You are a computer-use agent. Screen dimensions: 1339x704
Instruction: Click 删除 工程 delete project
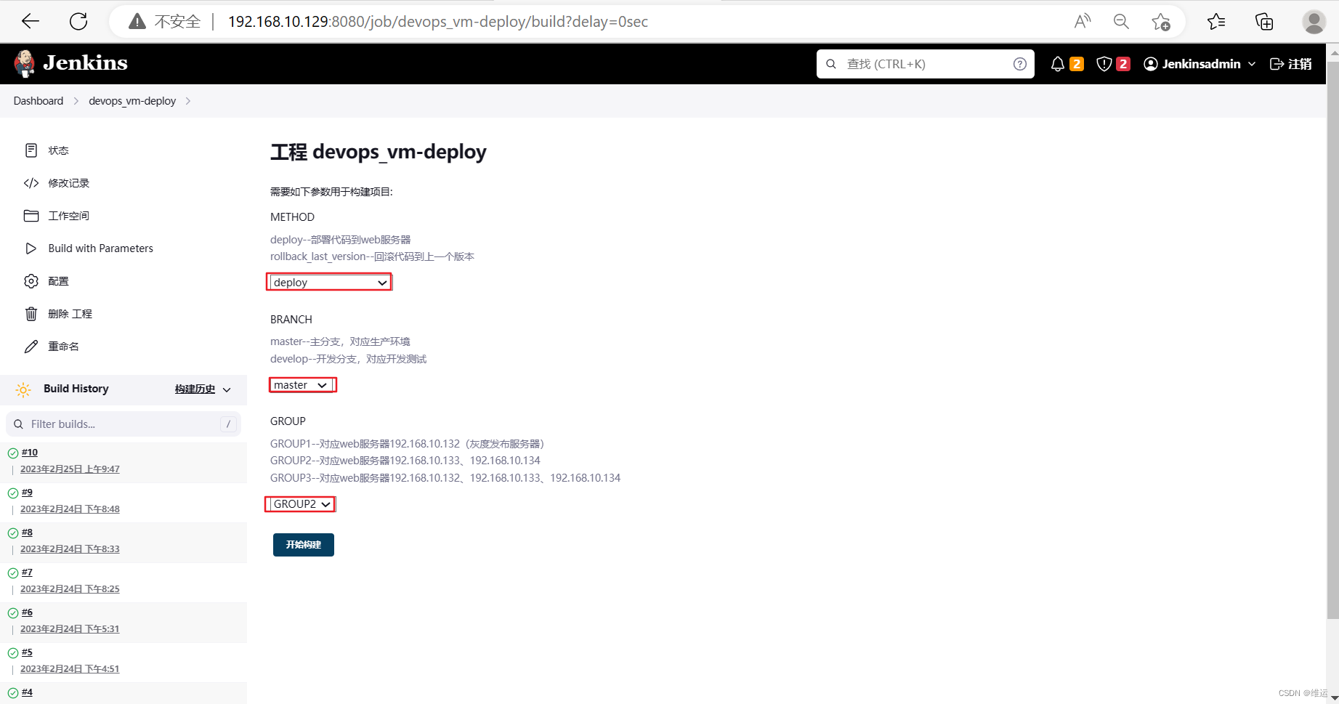[x=58, y=314]
